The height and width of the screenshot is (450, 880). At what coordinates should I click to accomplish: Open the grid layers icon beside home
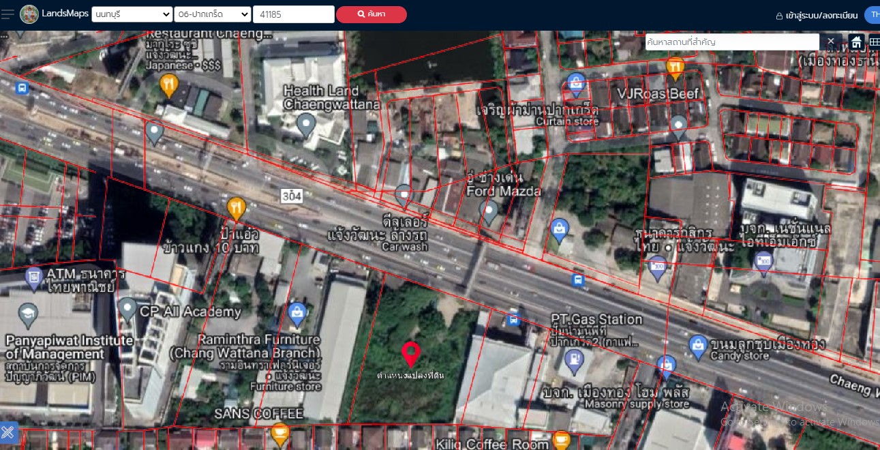[x=874, y=42]
